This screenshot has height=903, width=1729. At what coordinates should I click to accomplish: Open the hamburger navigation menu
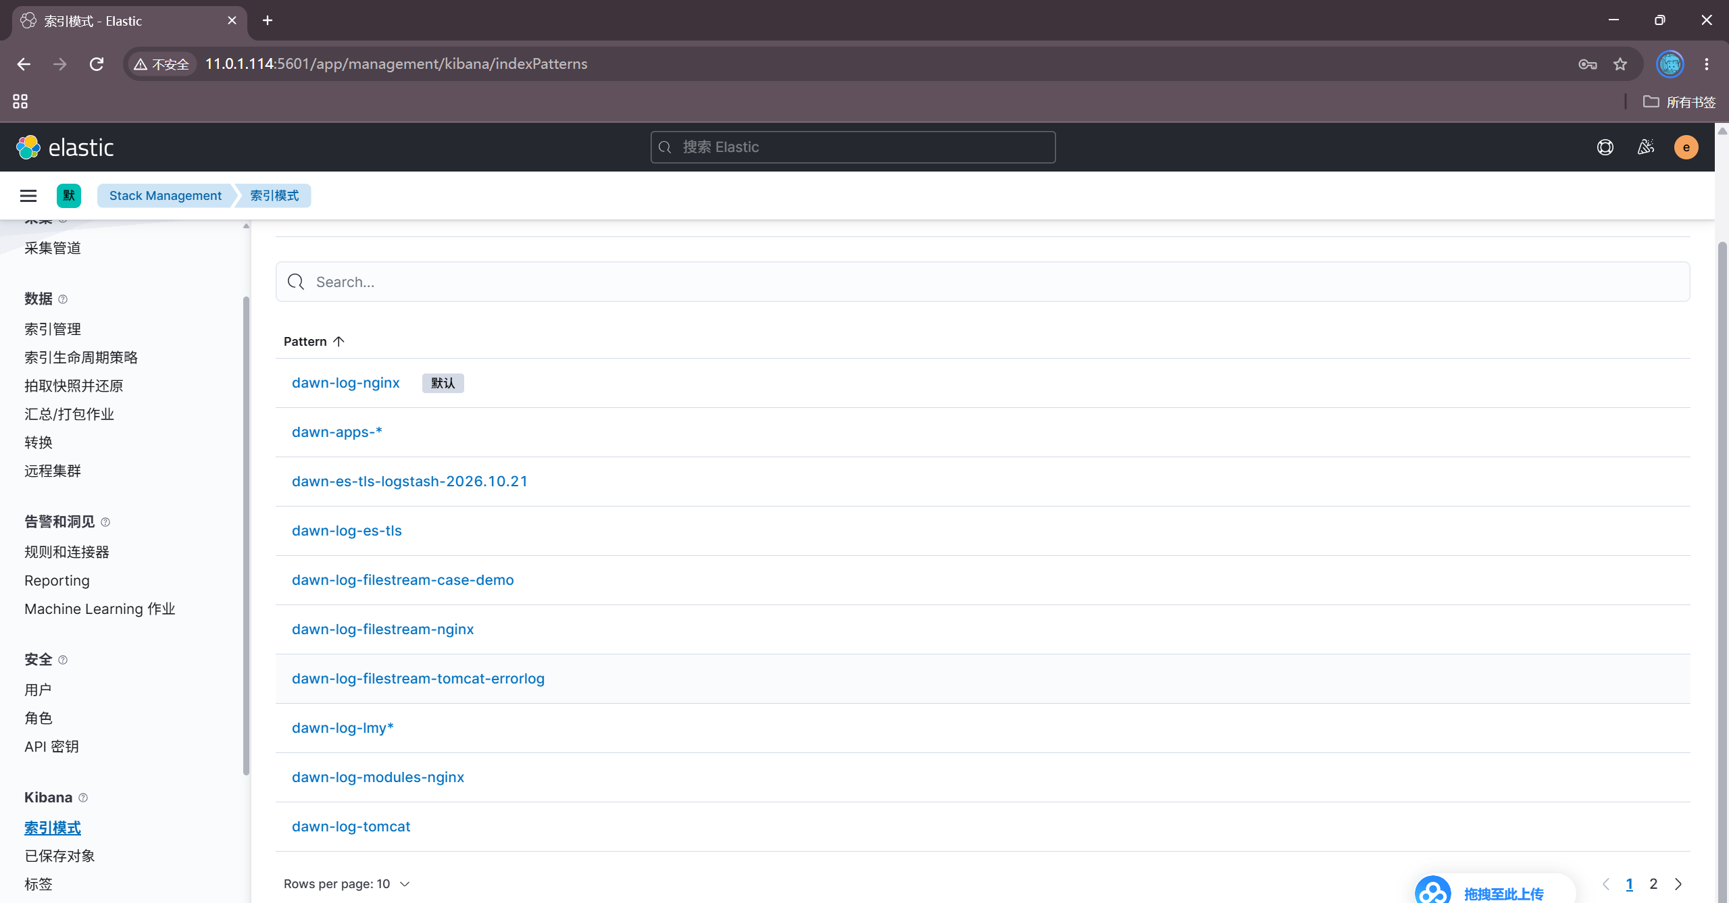28,196
